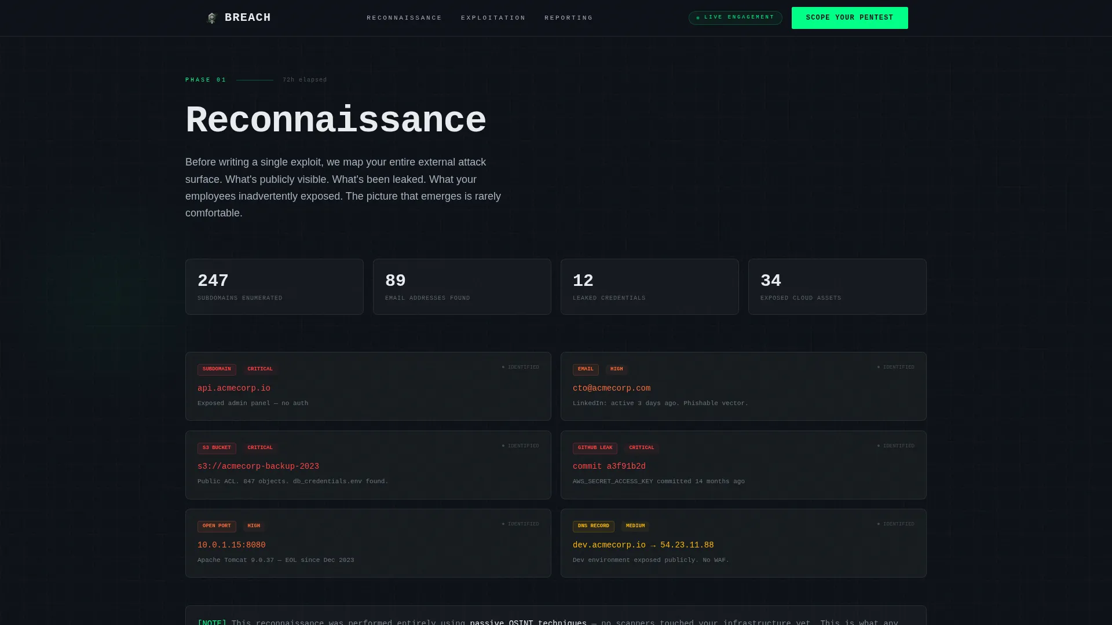The image size is (1112, 625).
Task: Click the MEDIUM severity badge
Action: coord(635,526)
